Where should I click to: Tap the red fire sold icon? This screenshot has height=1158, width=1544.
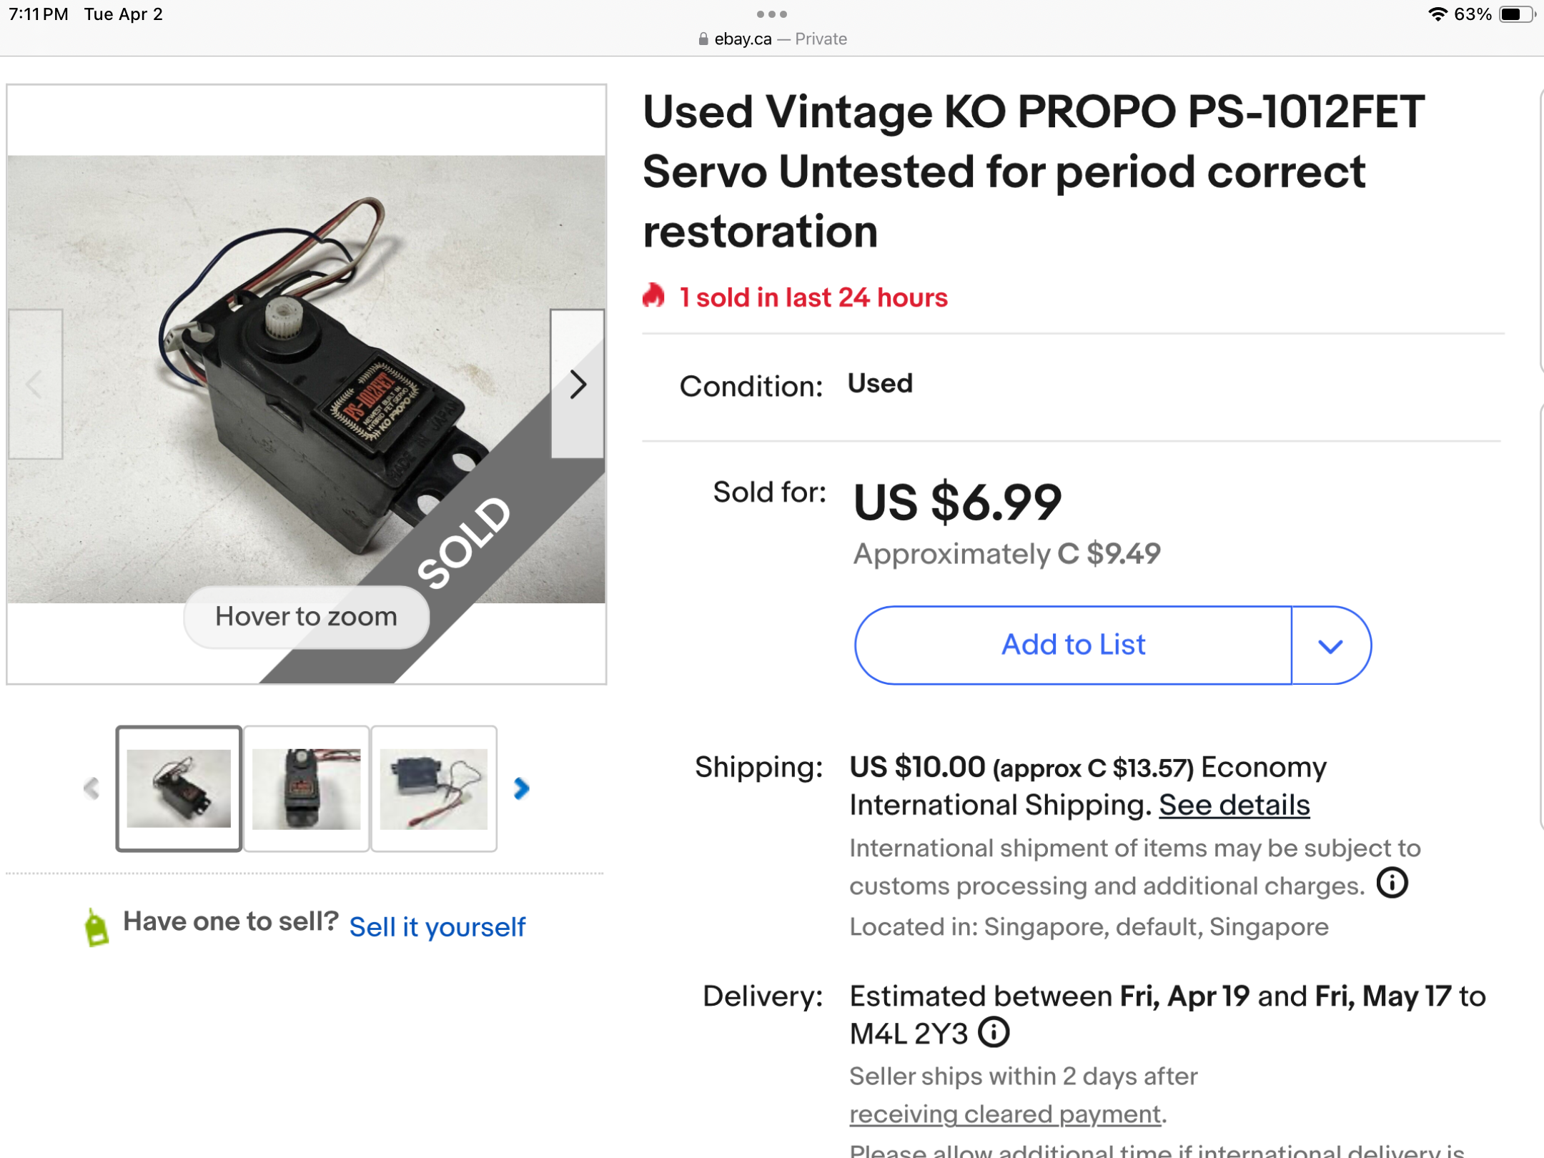pyautogui.click(x=653, y=296)
